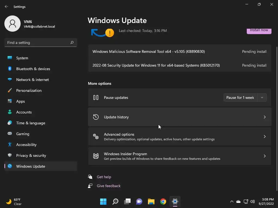Open taskbar Search
278x208 pixels.
coord(115,201)
